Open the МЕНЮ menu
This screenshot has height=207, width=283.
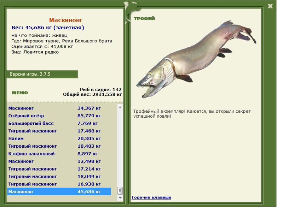[20, 93]
